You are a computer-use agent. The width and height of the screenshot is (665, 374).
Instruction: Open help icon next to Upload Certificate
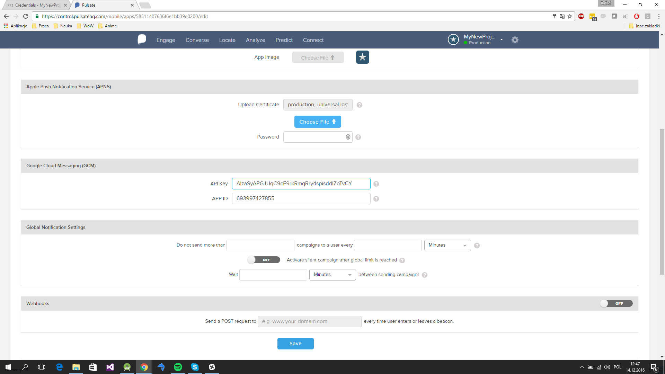pos(360,105)
